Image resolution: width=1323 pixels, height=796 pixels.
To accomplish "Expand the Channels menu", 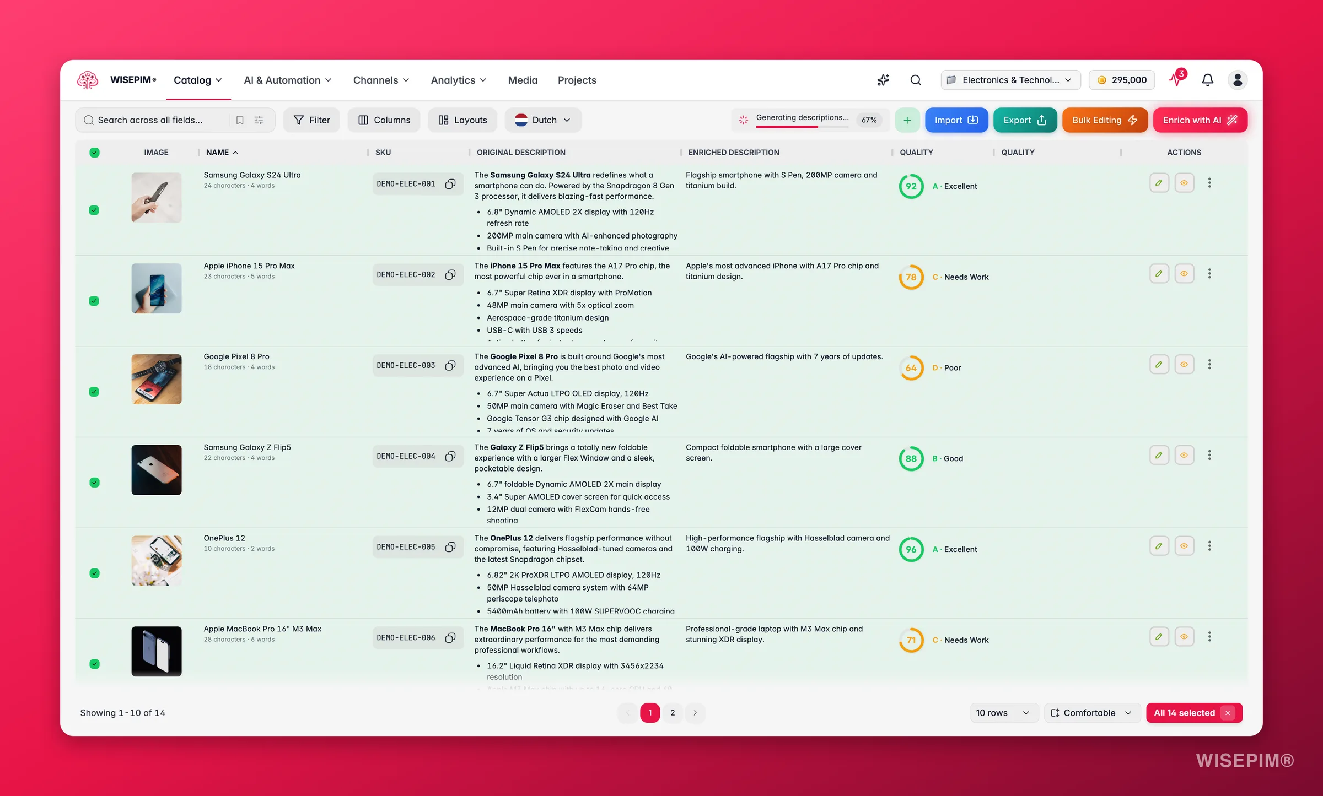I will 381,80.
